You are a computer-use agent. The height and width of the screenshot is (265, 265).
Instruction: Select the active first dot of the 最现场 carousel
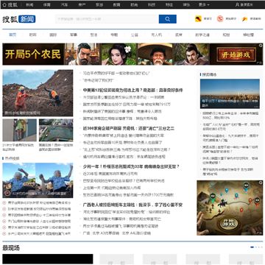pyautogui.click(x=252, y=247)
